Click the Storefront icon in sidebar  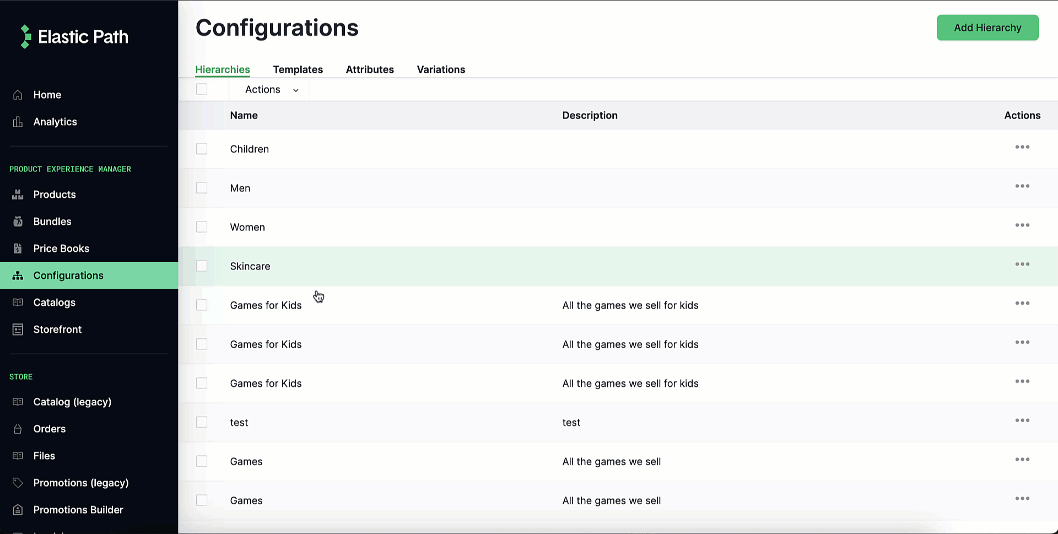point(18,330)
